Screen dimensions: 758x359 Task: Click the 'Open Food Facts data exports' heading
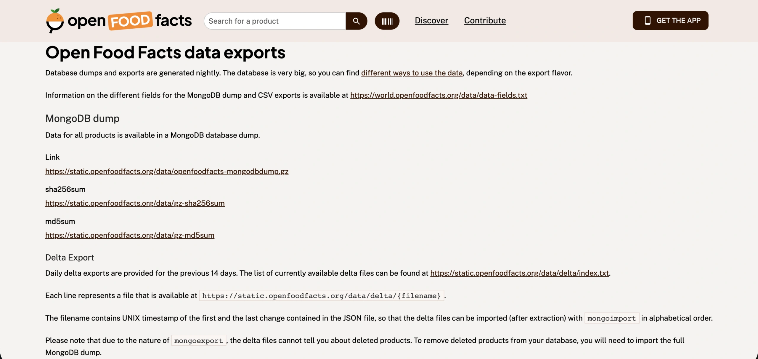(165, 53)
